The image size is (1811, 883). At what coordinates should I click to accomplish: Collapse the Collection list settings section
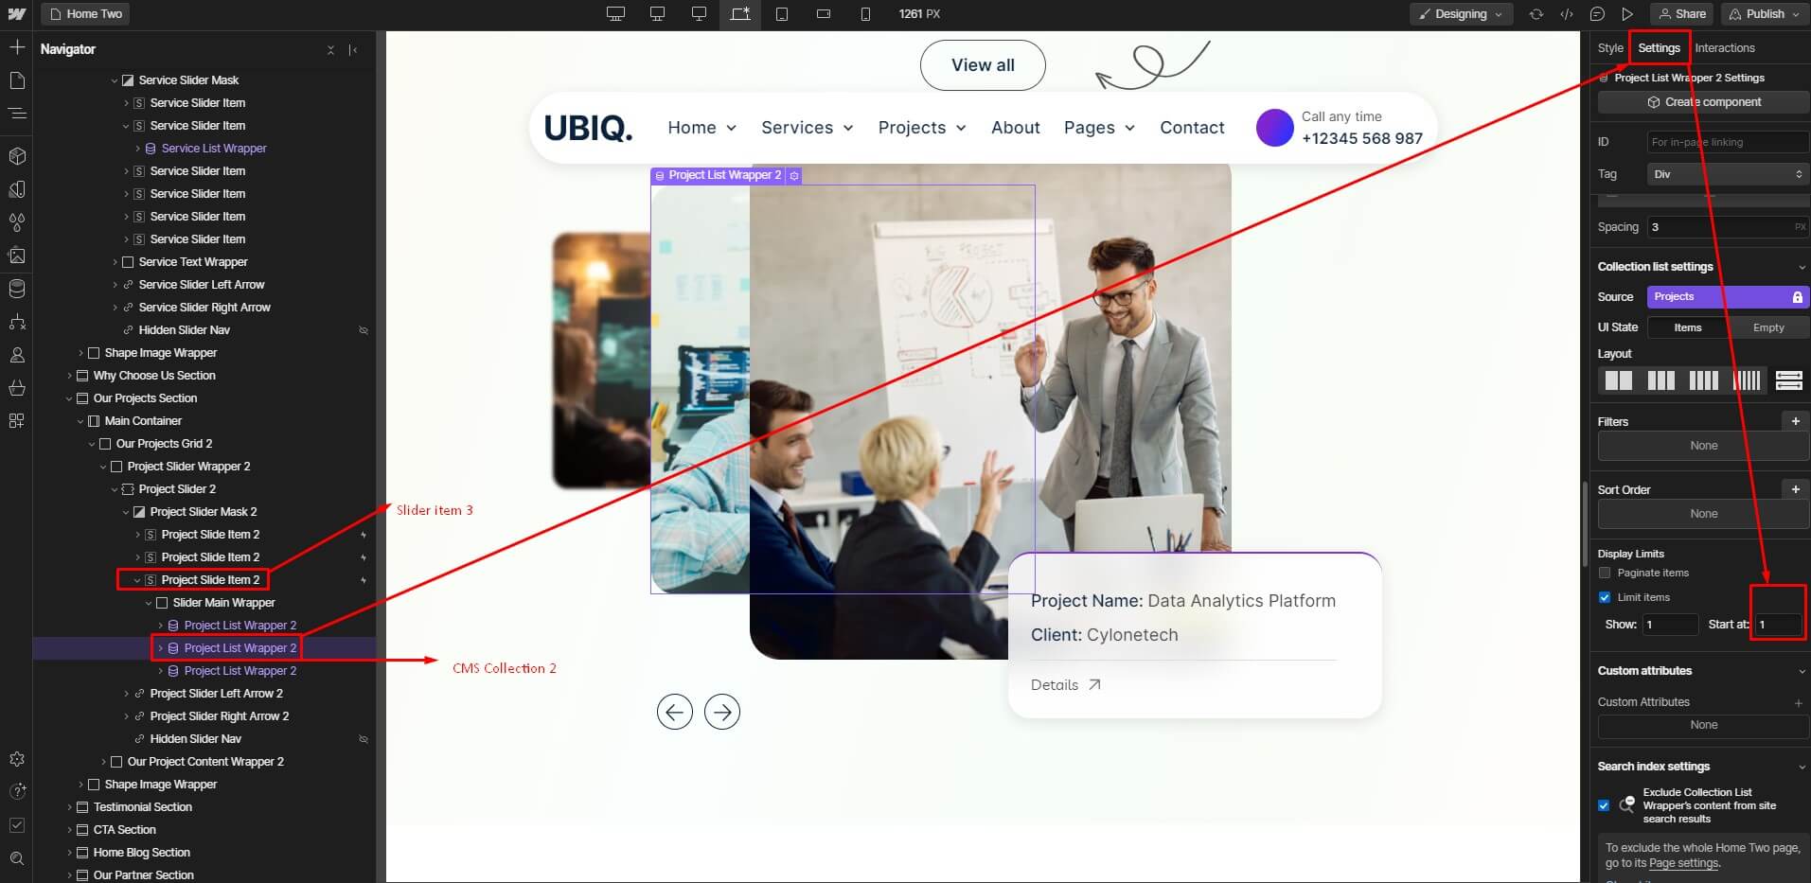(x=1801, y=268)
